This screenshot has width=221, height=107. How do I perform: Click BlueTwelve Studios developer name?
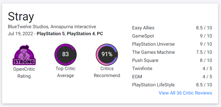28,27
